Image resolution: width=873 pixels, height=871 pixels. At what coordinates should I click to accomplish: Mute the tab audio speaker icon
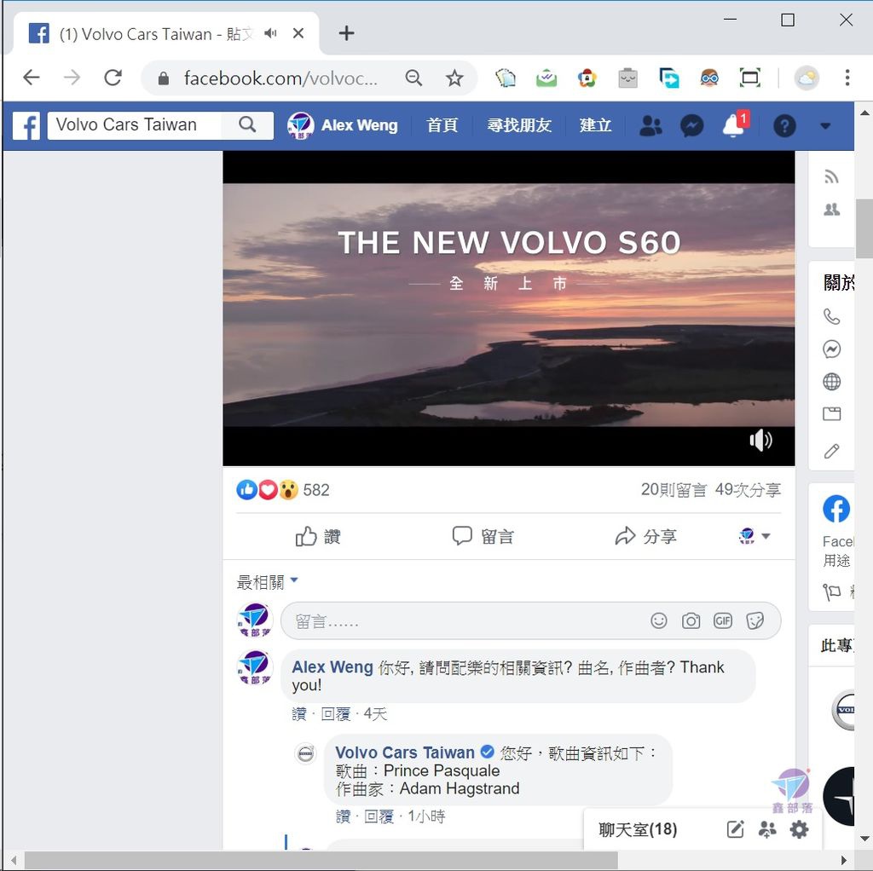(x=270, y=33)
